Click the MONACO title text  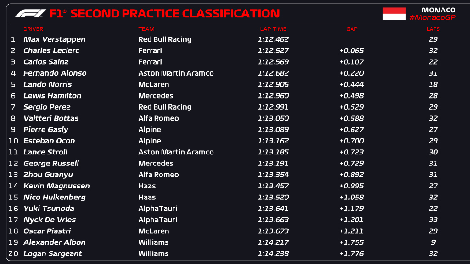(x=438, y=10)
